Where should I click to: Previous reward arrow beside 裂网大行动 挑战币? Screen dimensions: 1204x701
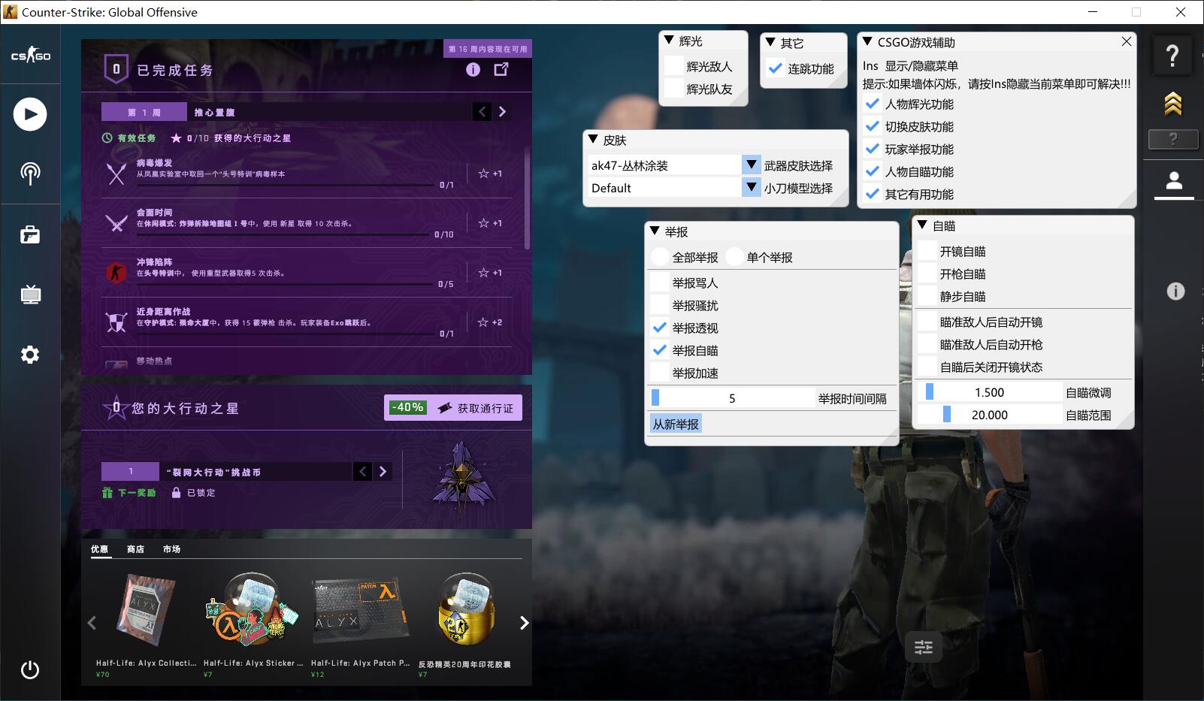[363, 471]
